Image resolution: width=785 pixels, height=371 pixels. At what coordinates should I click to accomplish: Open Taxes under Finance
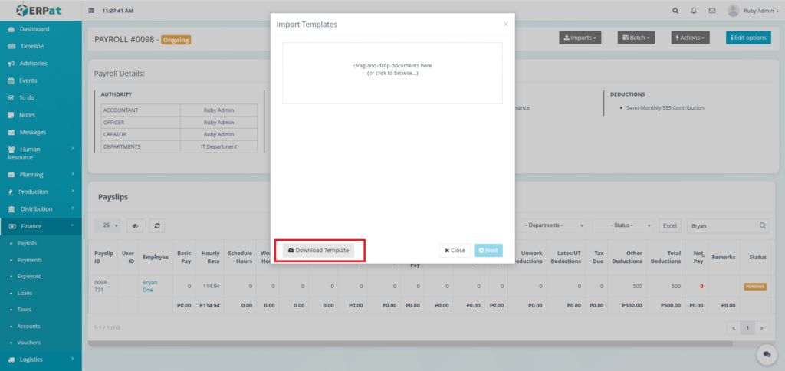coord(24,310)
